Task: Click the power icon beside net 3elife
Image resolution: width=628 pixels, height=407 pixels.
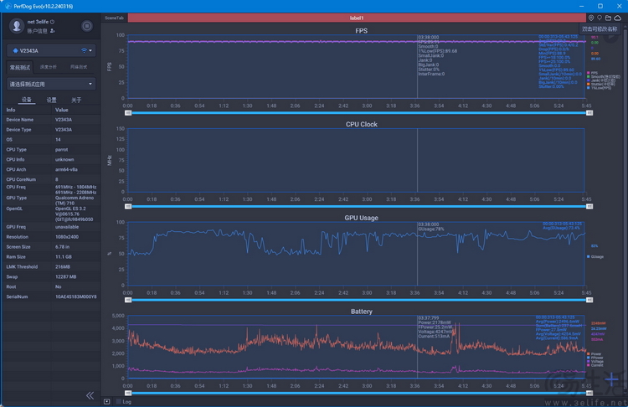Action: point(52,22)
